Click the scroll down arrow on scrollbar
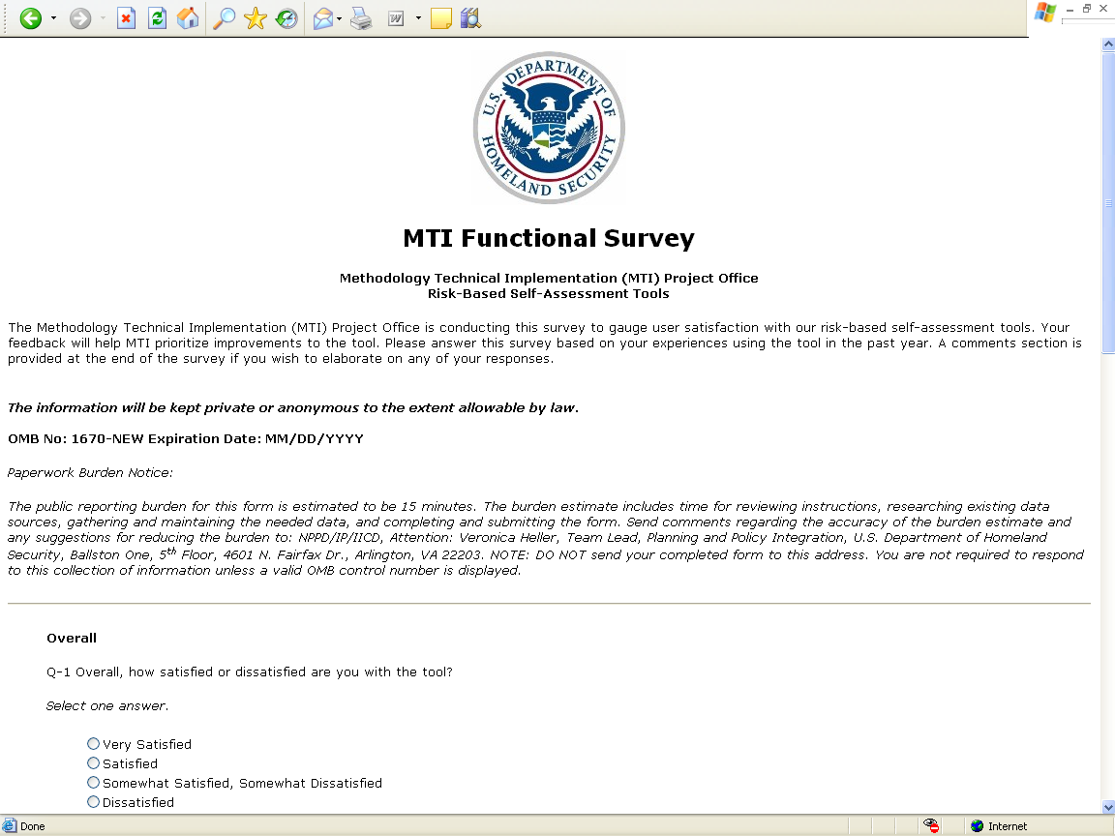 point(1107,807)
